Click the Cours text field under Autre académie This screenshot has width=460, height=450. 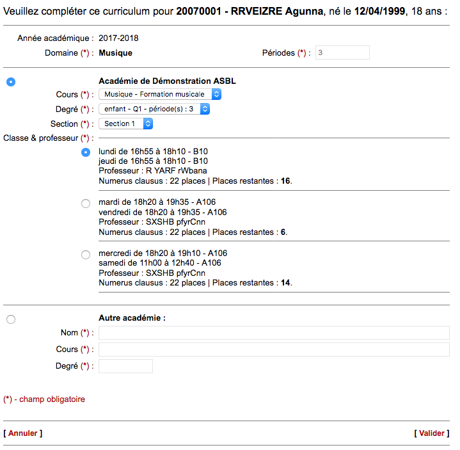tap(274, 350)
